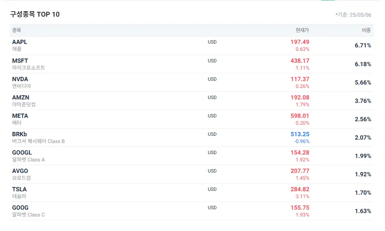Click the 기준 date 25/05/06 note
Screen dimensions: 385x231
click(x=353, y=15)
